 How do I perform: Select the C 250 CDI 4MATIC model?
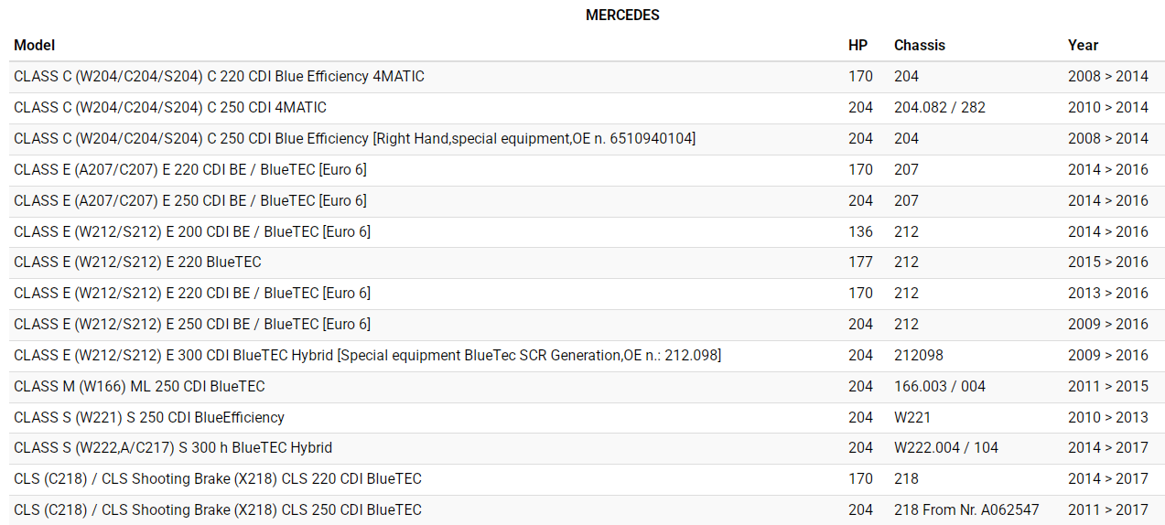point(170,108)
